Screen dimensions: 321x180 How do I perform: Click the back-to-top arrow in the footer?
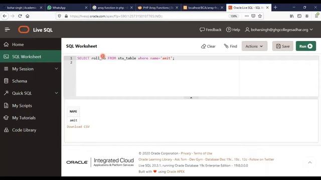tap(310, 162)
